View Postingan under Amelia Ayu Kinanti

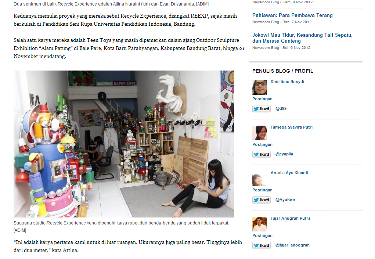(262, 190)
